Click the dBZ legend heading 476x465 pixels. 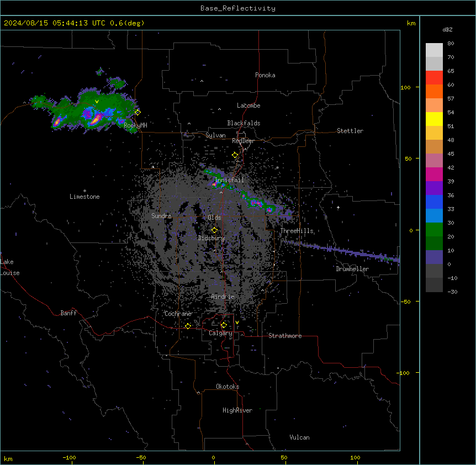coord(447,30)
